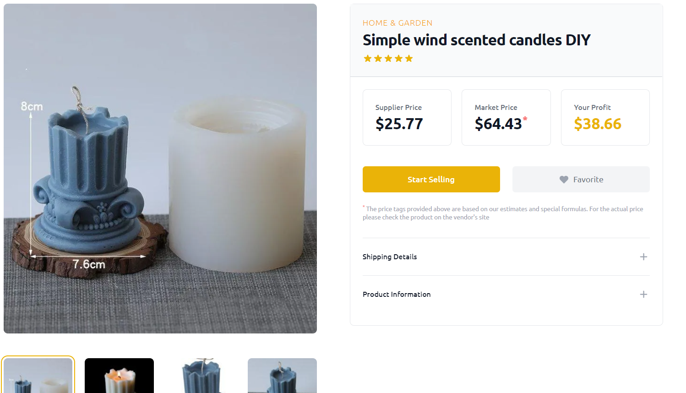The width and height of the screenshot is (686, 393).
Task: Click the Your Profit price card
Action: (605, 117)
